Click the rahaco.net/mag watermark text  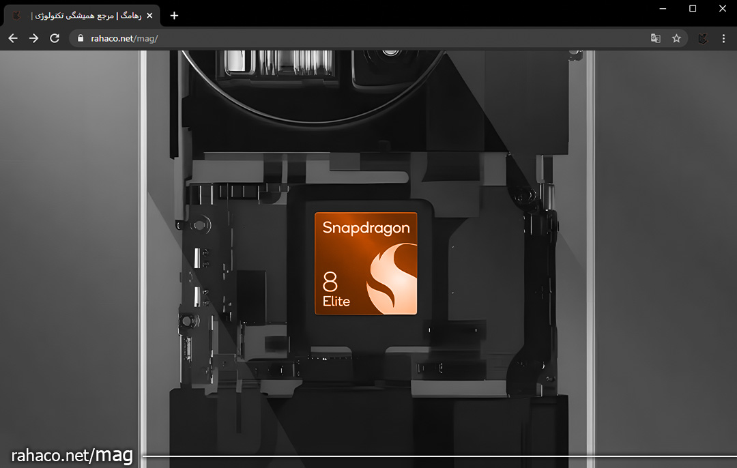pyautogui.click(x=72, y=455)
